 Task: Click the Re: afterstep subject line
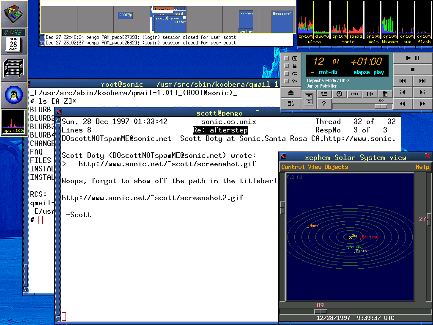point(220,130)
